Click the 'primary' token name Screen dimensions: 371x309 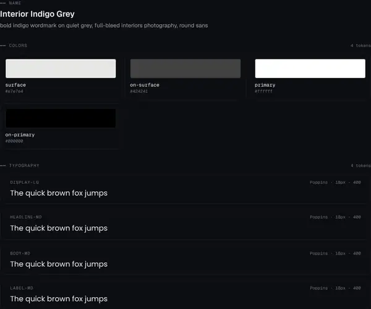point(265,85)
